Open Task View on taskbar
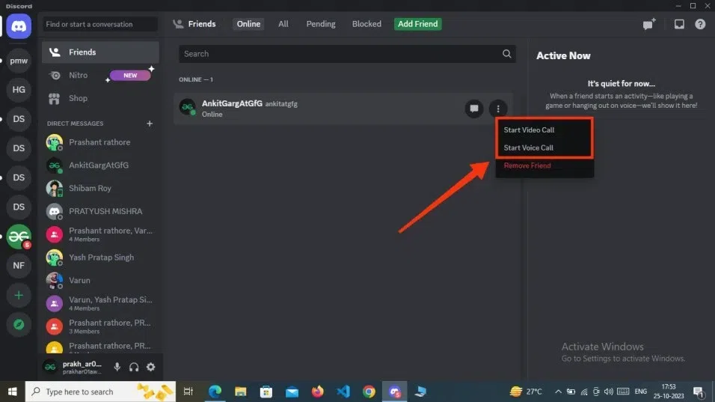This screenshot has width=715, height=402. 188,392
